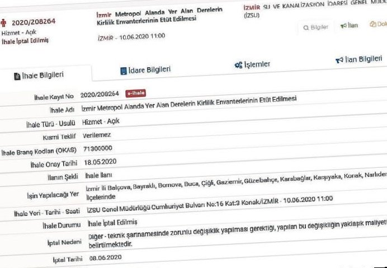Image resolution: width=387 pixels, height=268 pixels.
Task: Click the red e-ihale badge
Action: tap(135, 93)
